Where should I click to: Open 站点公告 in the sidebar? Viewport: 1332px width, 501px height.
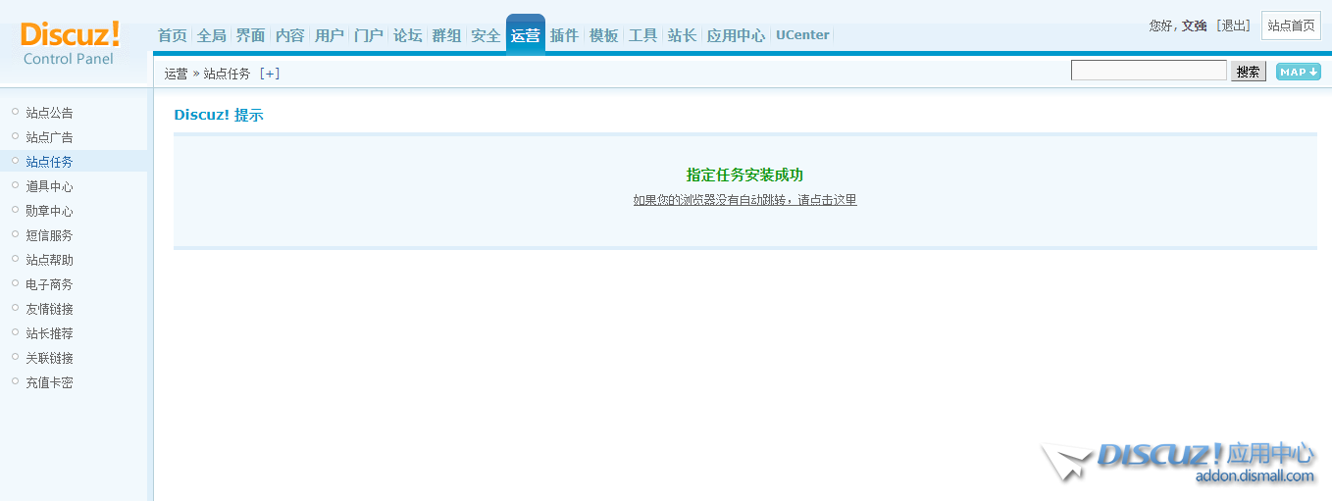[49, 113]
